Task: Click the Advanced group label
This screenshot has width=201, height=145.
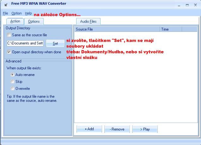Action: [x=14, y=61]
